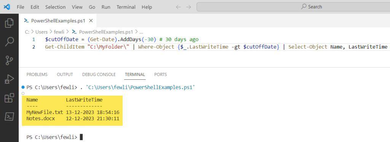
Task: Click the 12-12-2023 21:30:11 timestamp
Action: pos(93,118)
